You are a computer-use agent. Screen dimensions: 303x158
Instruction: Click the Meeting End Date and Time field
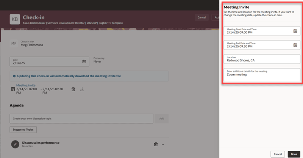(262, 45)
